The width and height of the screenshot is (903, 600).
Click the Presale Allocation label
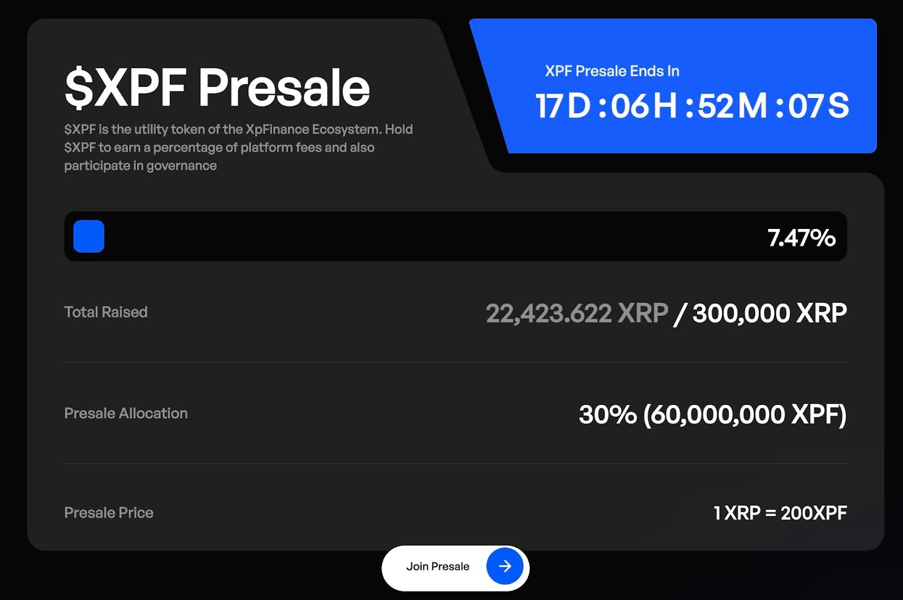coord(126,413)
